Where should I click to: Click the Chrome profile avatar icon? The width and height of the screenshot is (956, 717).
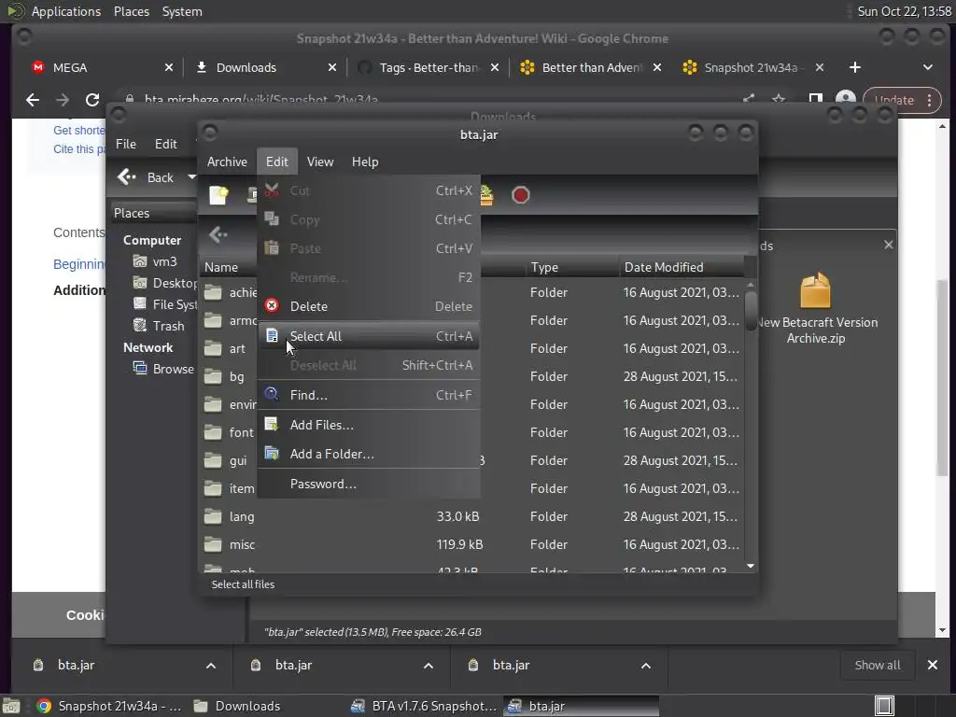click(845, 99)
